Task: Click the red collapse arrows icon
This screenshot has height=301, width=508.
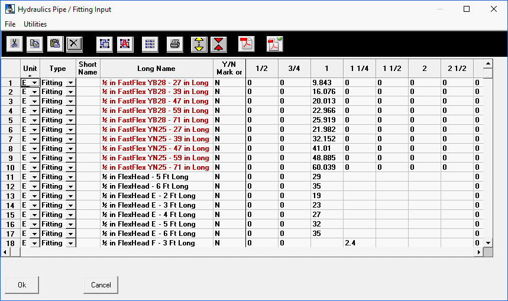Action: [219, 44]
